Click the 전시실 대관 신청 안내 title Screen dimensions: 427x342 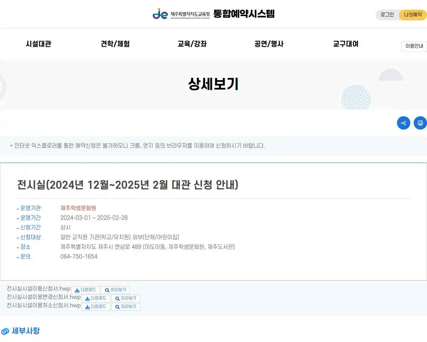128,185
